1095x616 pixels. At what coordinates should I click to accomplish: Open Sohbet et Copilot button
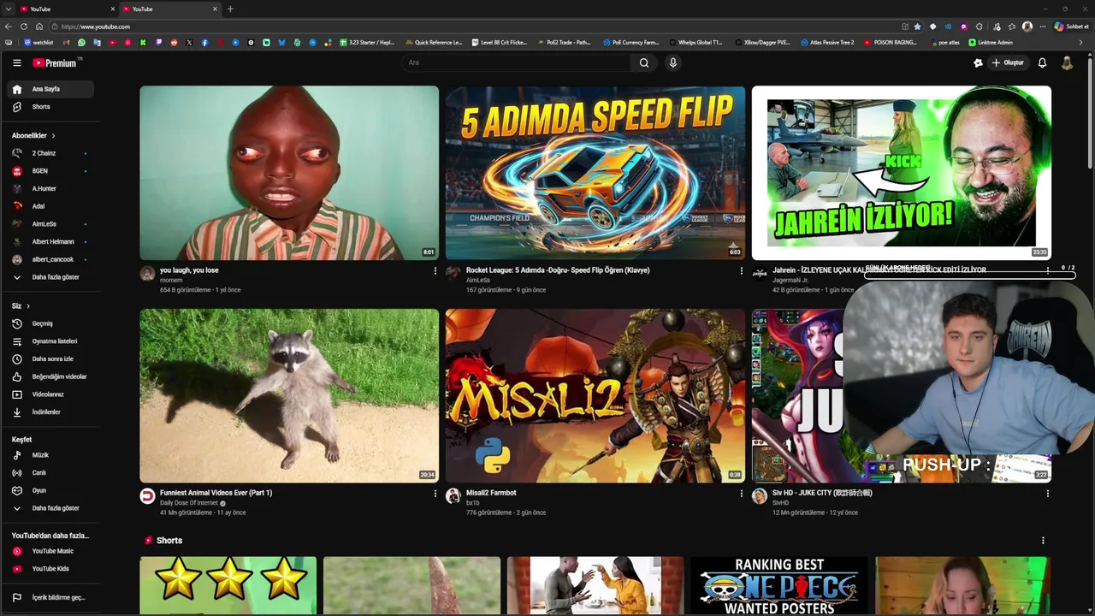coord(1072,27)
